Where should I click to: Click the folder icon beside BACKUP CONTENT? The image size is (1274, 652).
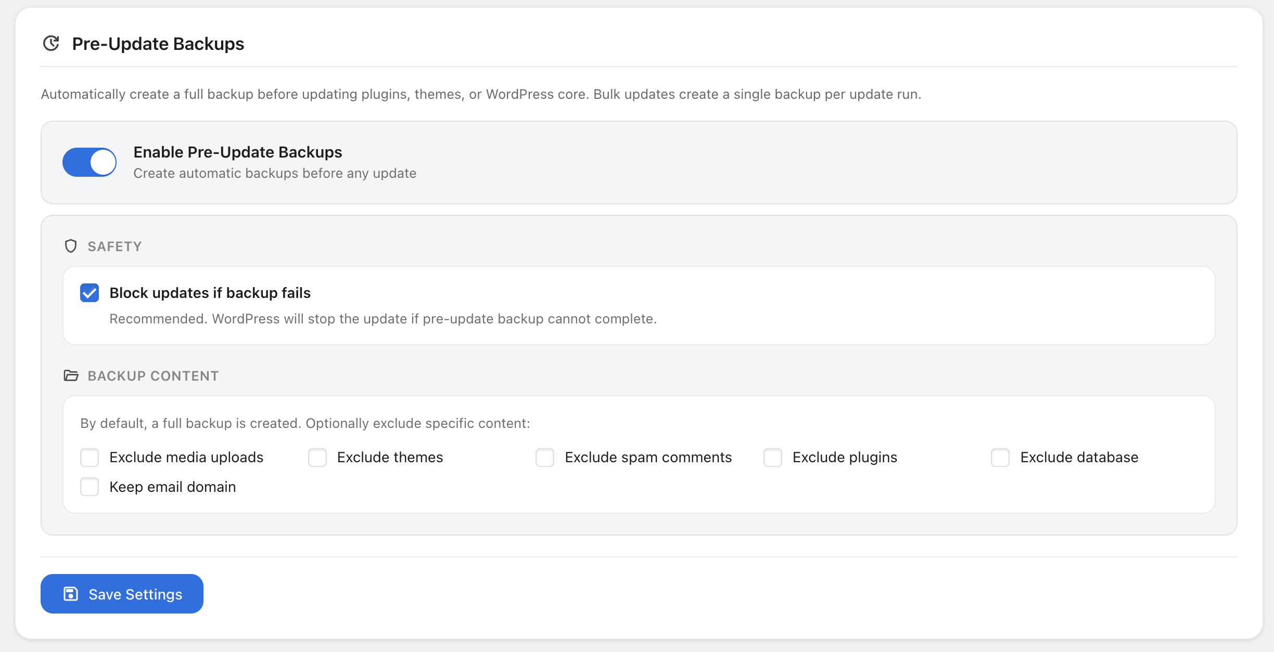coord(71,375)
